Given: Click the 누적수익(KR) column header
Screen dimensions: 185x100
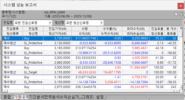Looking at the screenshot, I should tap(110, 34).
